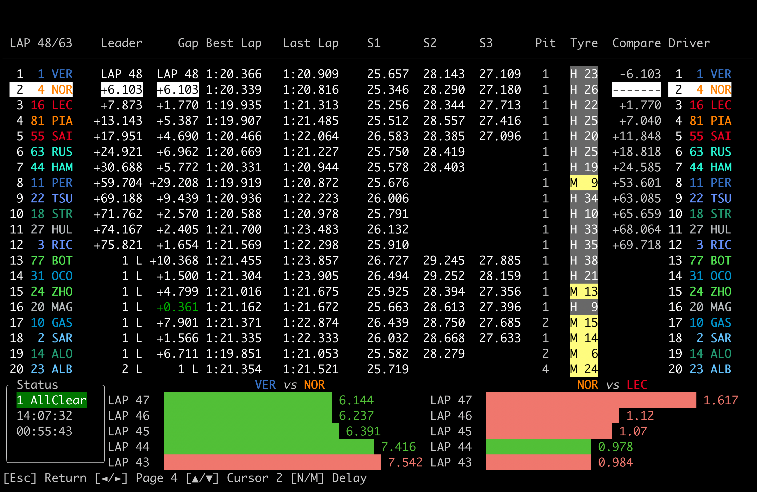Click the highlighted NOR row in standings

[41, 90]
